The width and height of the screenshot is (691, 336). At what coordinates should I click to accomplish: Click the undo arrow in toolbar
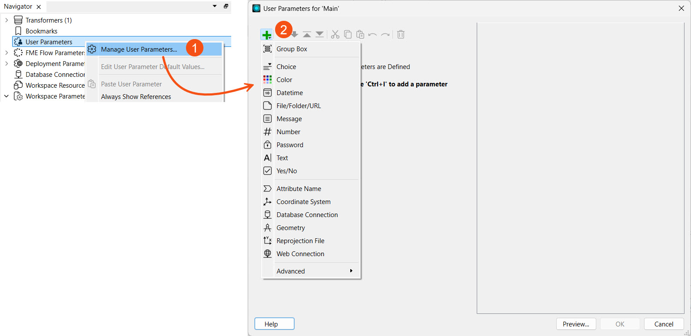pos(372,35)
